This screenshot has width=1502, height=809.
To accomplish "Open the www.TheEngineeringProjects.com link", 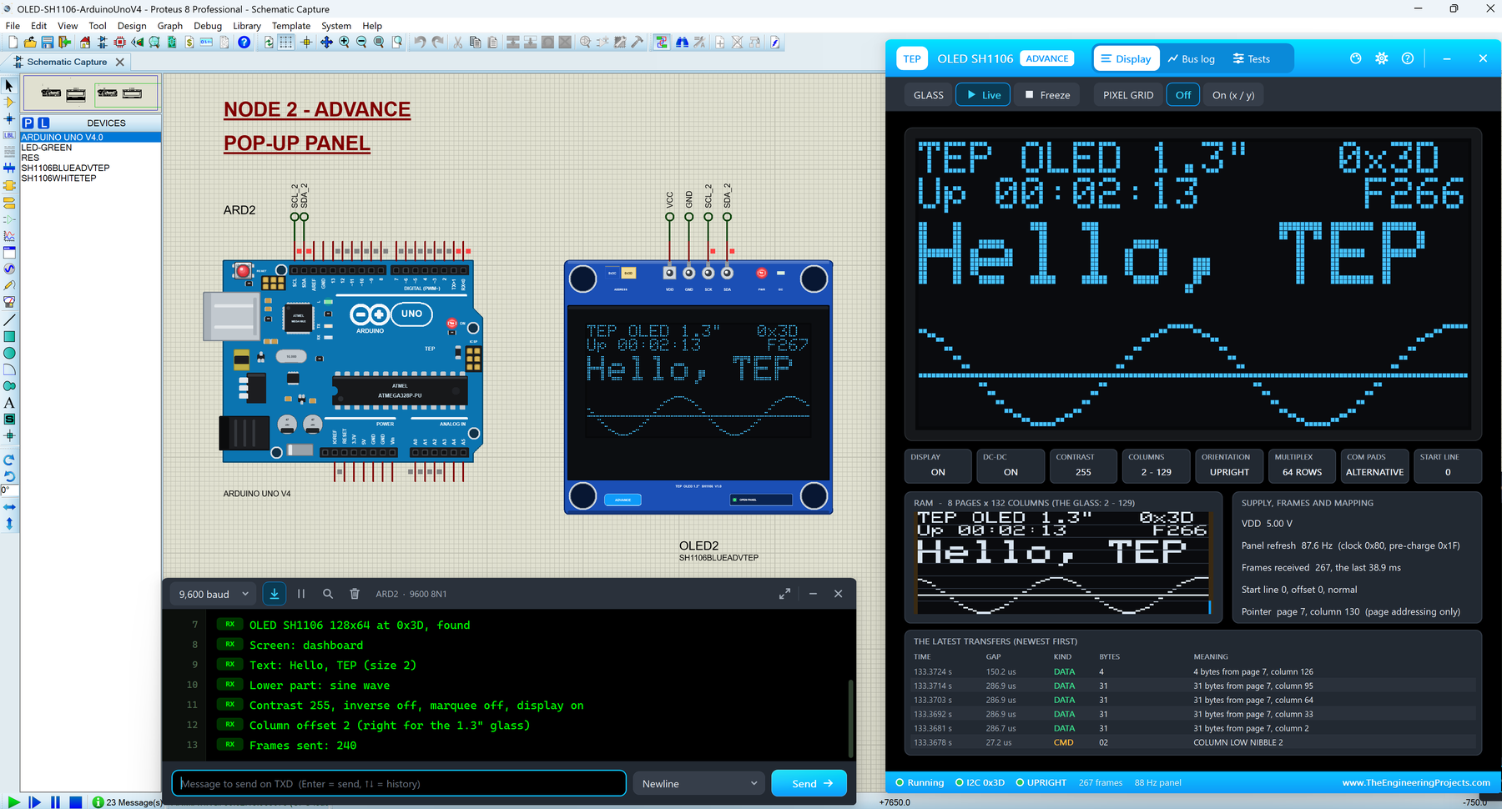I will point(1416,782).
